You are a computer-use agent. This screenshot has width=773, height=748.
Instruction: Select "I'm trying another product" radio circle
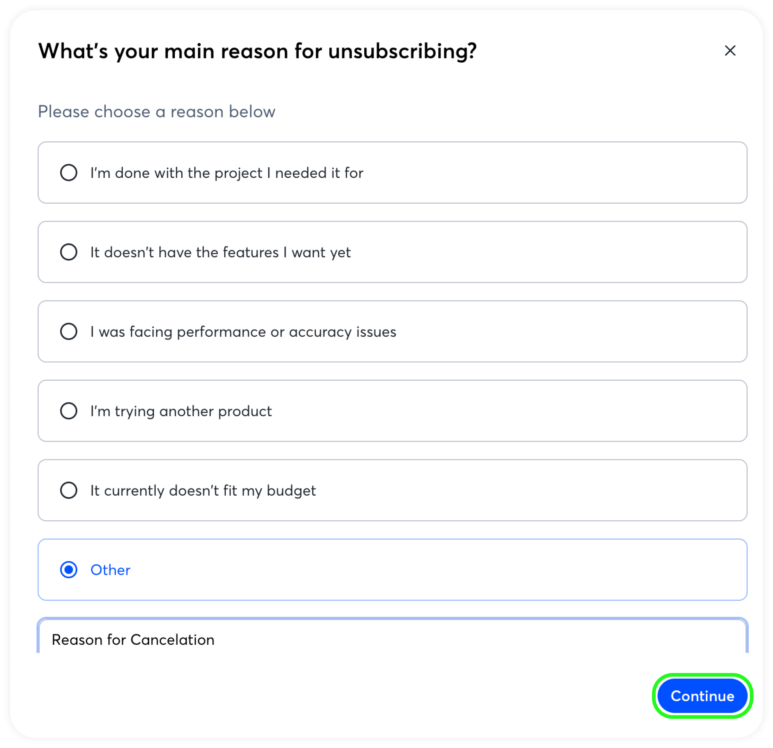point(69,410)
